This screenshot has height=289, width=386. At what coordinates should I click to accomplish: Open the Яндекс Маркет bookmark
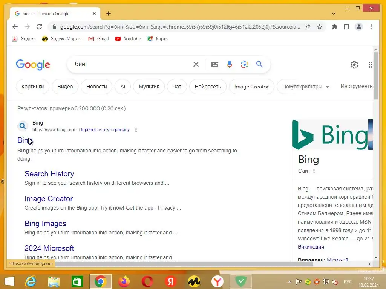point(62,39)
